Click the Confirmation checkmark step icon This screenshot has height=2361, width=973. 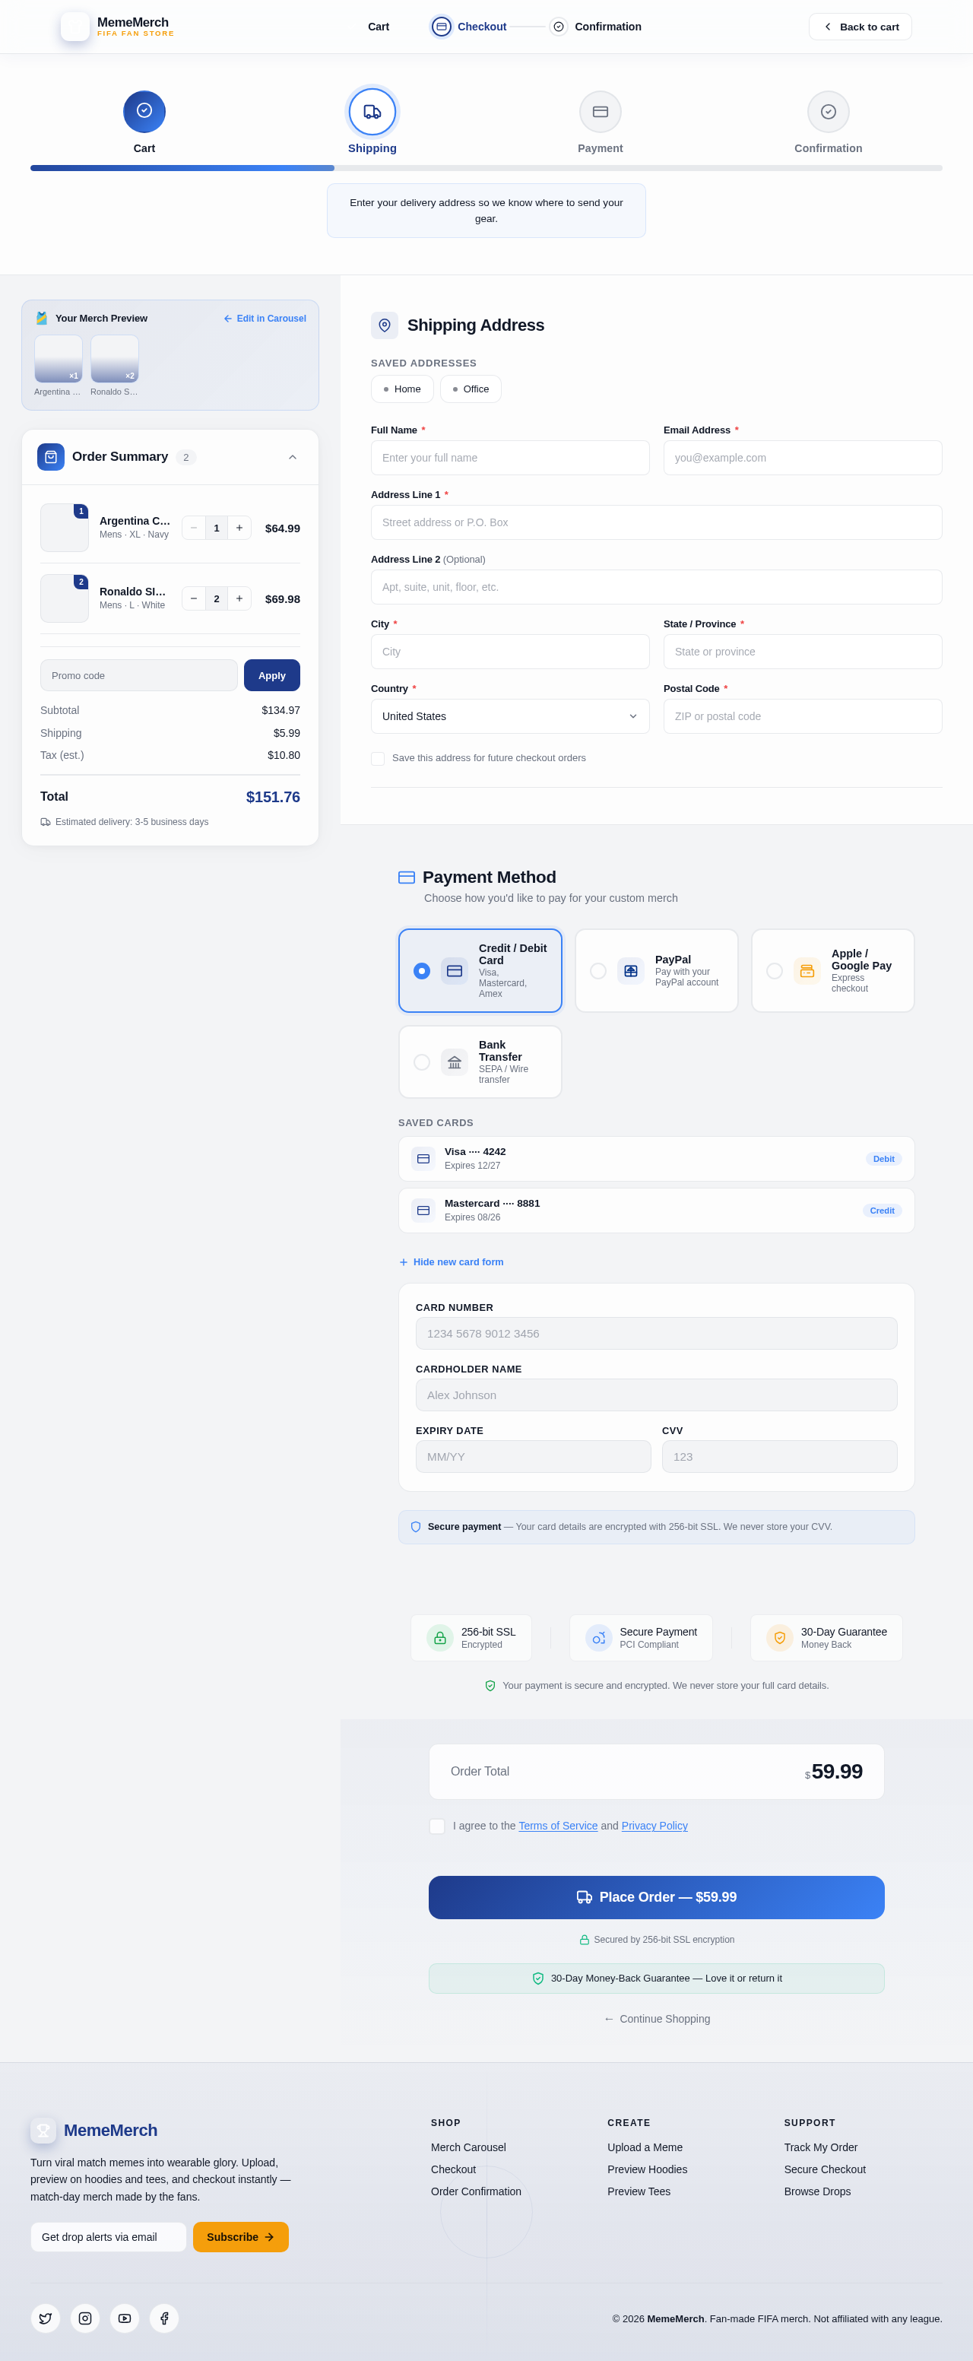point(829,112)
